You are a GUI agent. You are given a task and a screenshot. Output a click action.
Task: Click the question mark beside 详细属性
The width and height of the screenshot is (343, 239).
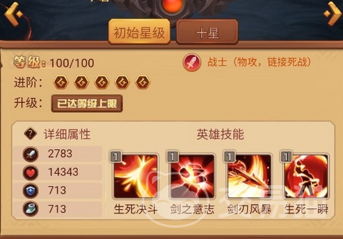coord(30,133)
